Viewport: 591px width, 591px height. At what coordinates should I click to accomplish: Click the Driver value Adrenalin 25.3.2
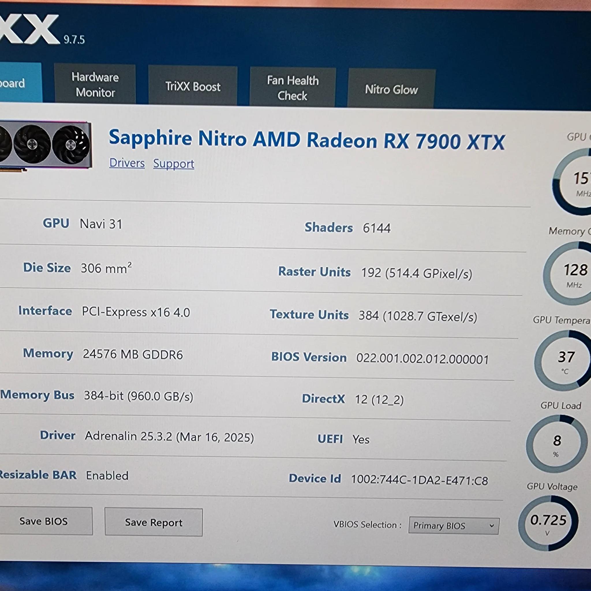pos(169,437)
